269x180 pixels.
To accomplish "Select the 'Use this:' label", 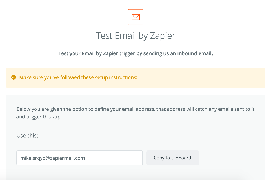I will click(x=27, y=136).
